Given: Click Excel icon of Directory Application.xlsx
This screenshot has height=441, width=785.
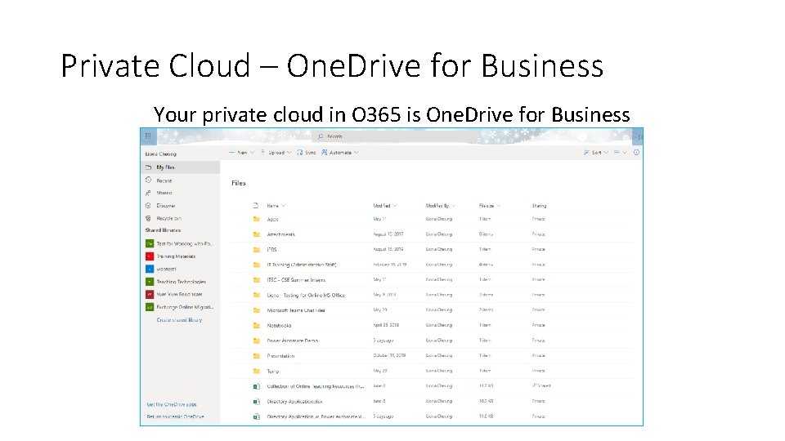Looking at the screenshot, I should point(256,402).
